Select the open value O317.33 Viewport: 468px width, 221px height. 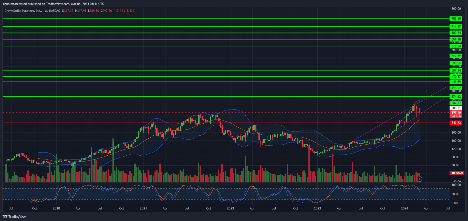click(x=68, y=11)
